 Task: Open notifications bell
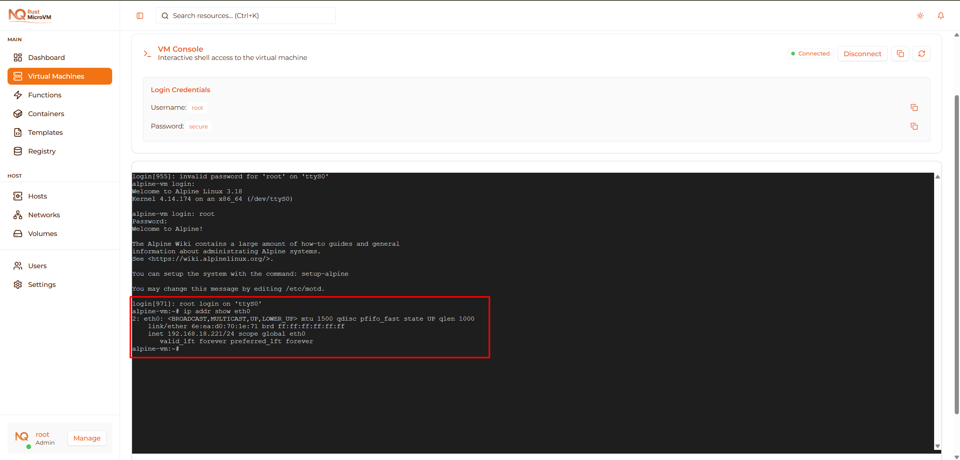point(941,15)
